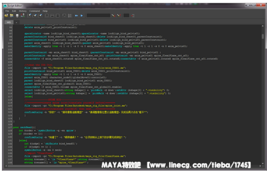Show only the history pane

point(47,16)
